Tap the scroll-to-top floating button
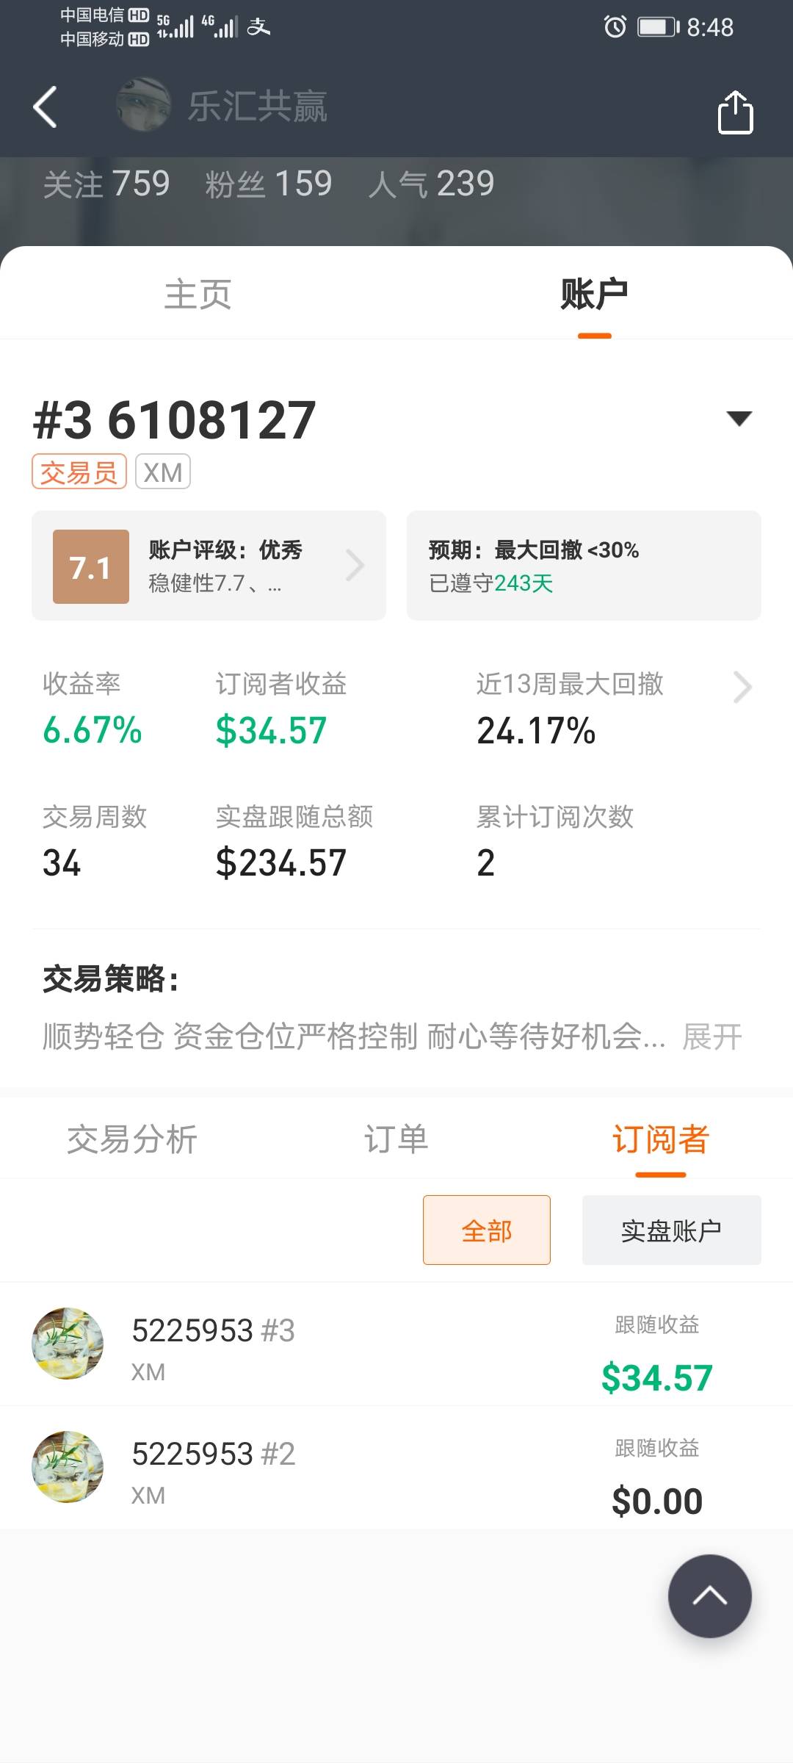 [x=709, y=1596]
